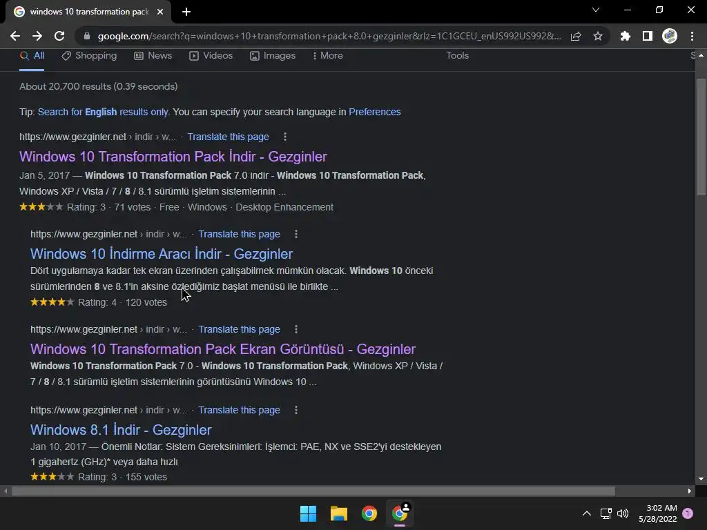Screen dimensions: 707x530
Task: Click the vertical scrollbar thumb
Action: point(701,137)
